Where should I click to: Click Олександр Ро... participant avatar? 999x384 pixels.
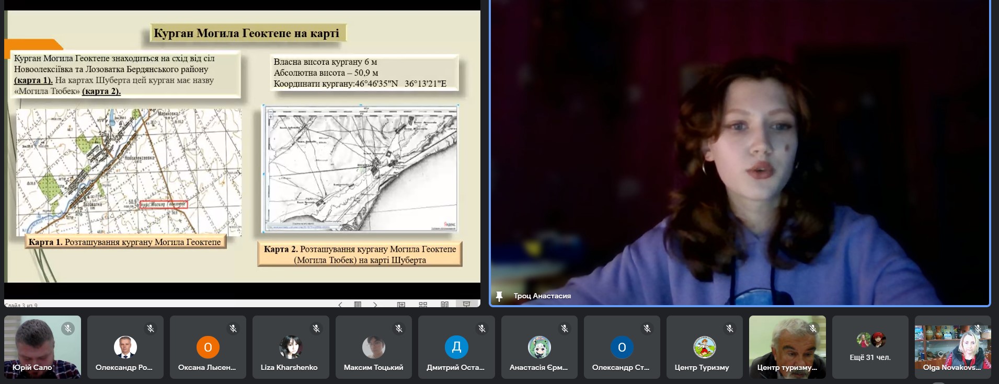click(125, 347)
